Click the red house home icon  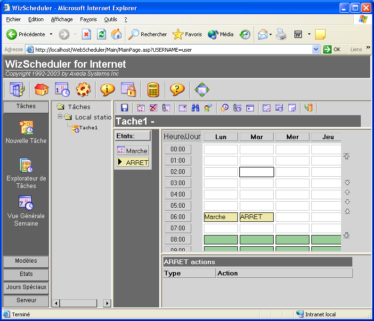click(x=41, y=90)
